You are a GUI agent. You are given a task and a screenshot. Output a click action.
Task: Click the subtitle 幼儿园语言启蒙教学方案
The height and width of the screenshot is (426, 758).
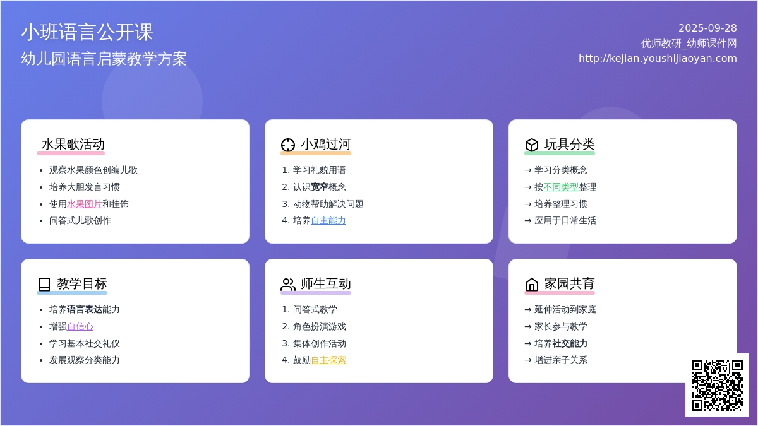(104, 59)
